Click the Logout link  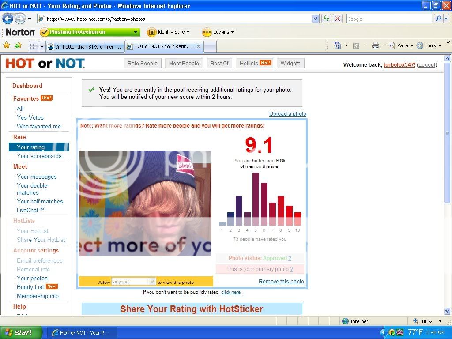[427, 65]
